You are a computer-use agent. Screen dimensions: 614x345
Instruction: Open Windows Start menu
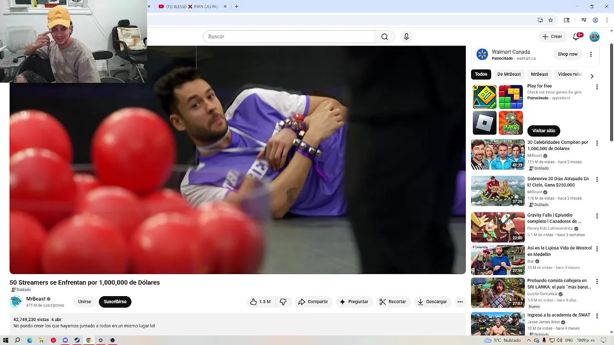(x=6, y=340)
